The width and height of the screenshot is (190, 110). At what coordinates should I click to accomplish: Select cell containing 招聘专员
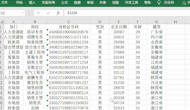coord(35,37)
